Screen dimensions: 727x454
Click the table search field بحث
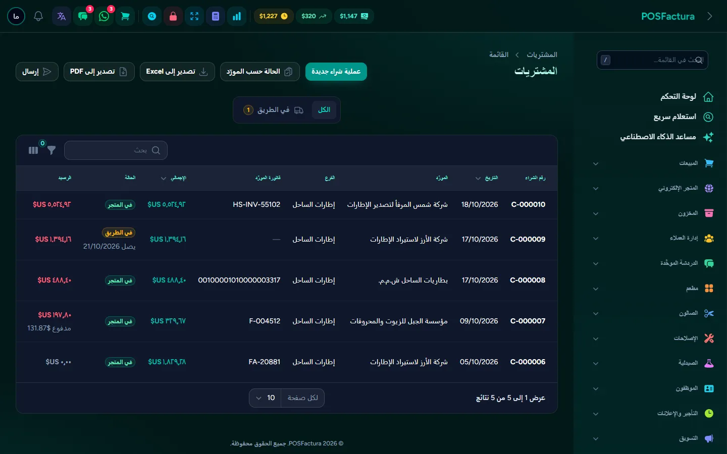coord(116,150)
